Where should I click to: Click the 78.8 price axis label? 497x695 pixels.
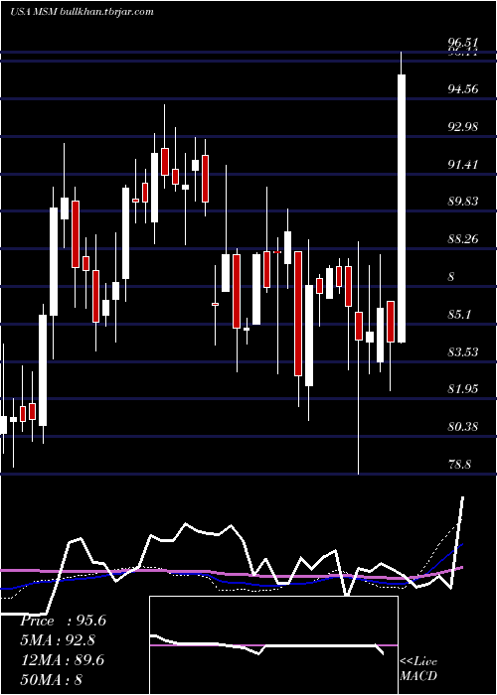coord(459,465)
